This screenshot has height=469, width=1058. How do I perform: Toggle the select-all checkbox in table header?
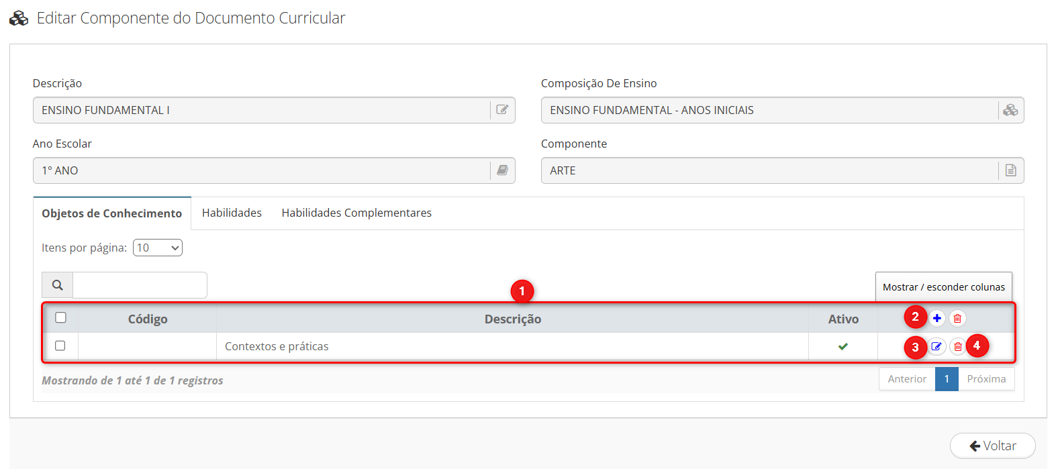(60, 317)
